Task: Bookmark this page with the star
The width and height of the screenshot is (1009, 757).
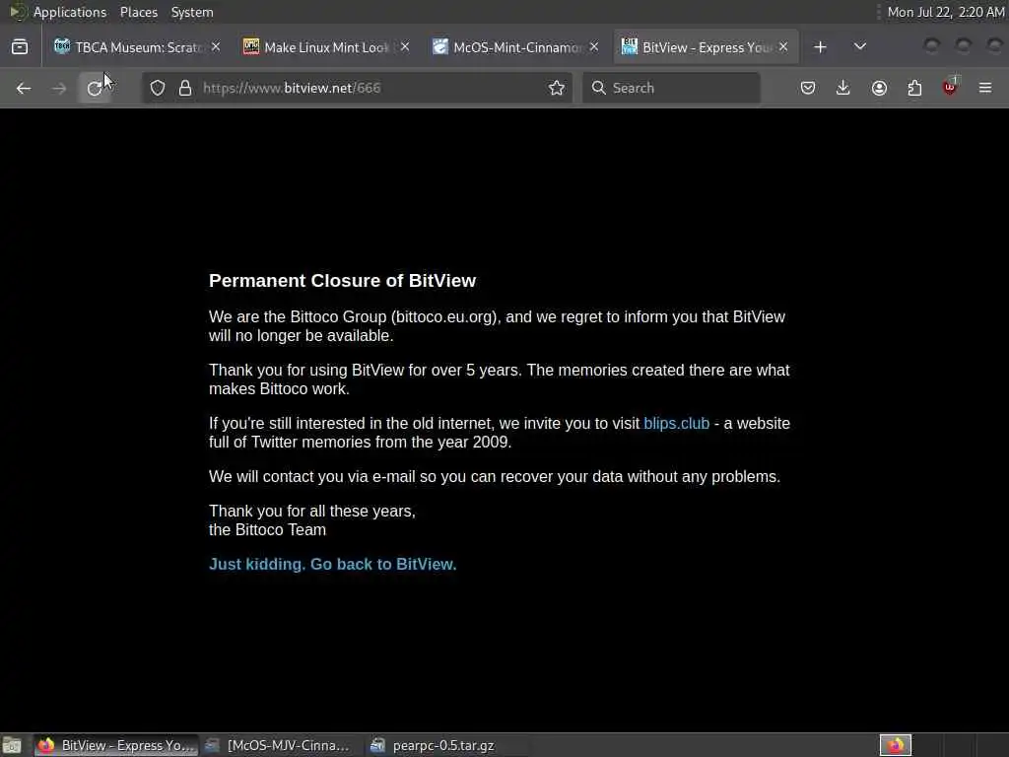Action: click(x=557, y=88)
